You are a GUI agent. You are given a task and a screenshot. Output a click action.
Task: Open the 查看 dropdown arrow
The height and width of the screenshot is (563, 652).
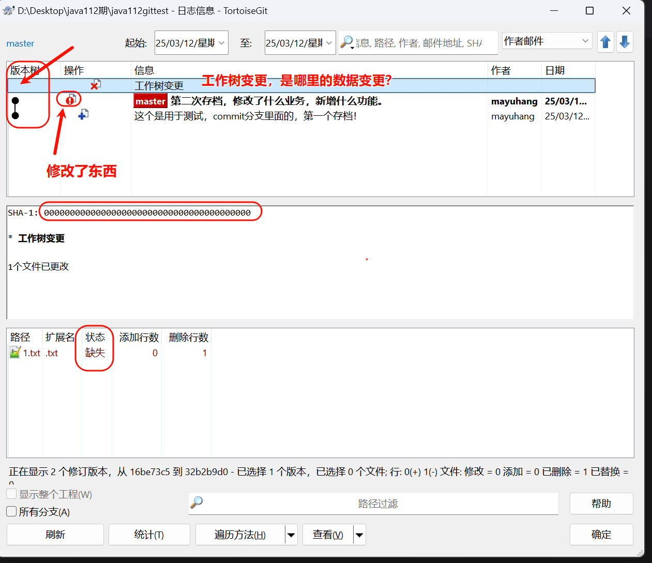360,535
